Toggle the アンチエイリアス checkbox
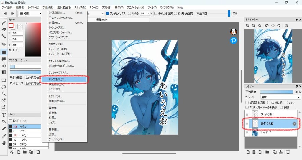Screen dimensions: 302x160 (107, 14)
